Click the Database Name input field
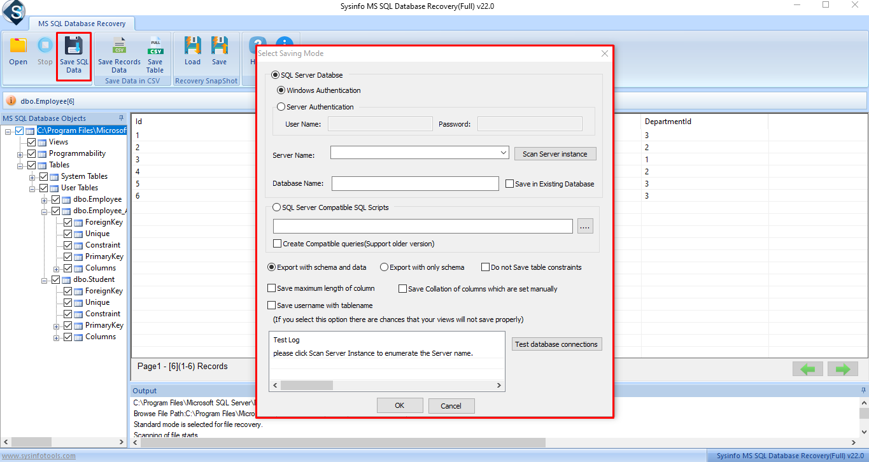Screen dimensions: 869x462 [x=414, y=184]
